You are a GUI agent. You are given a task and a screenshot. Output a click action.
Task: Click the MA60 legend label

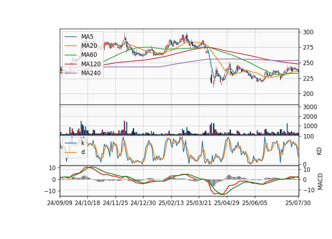(89, 55)
